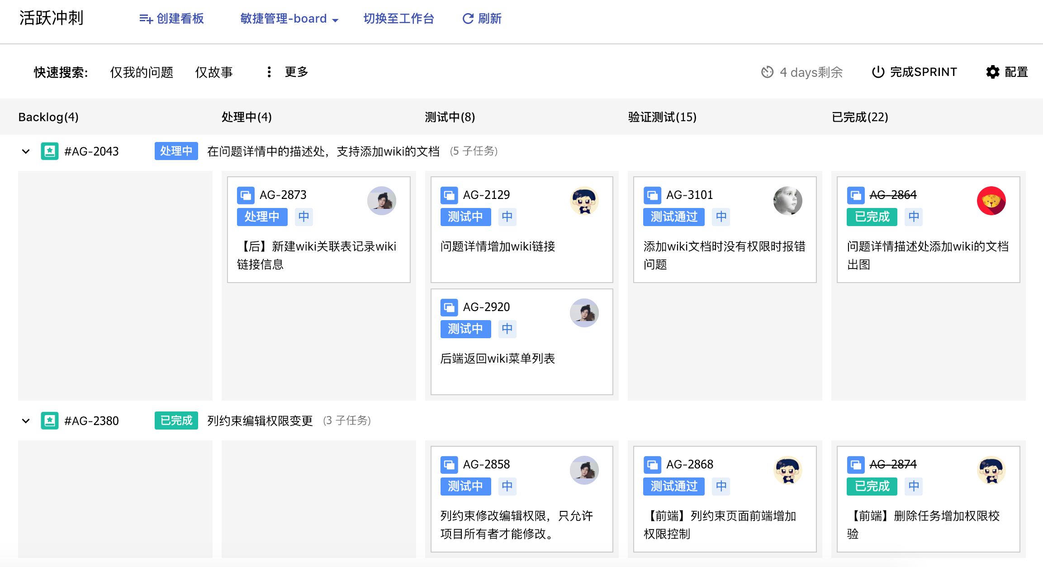This screenshot has height=567, width=1043.
Task: Click (3 子任务) count label
Action: (x=347, y=421)
